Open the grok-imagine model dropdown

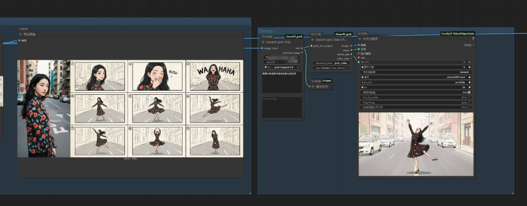click(x=282, y=67)
